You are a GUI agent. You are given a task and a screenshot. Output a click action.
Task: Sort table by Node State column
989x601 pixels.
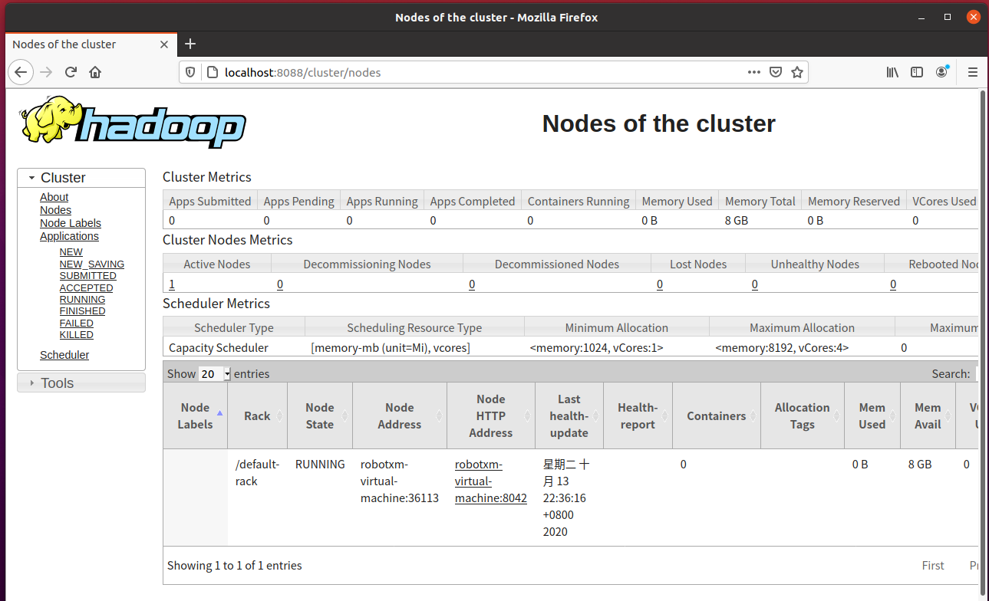tap(319, 416)
